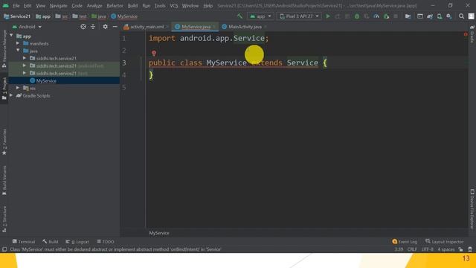Collapse the app module tree node
Screen dimensions: 476x268
pyautogui.click(x=12, y=36)
